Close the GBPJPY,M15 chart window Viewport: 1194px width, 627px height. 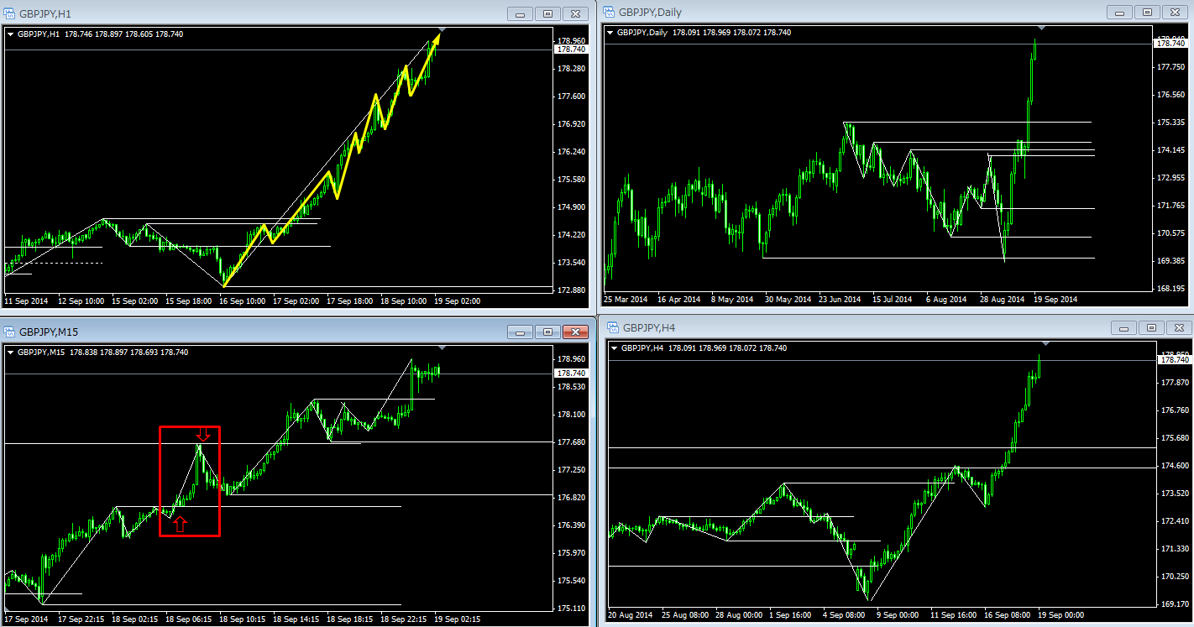pyautogui.click(x=574, y=332)
